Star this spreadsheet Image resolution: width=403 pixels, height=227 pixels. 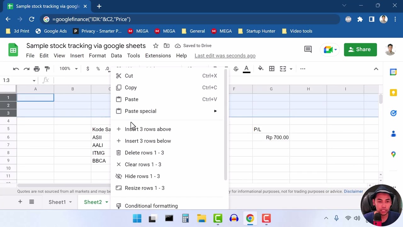156,46
